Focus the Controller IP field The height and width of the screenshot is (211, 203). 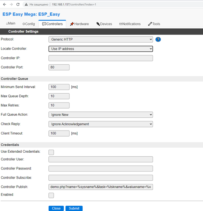coord(101,58)
